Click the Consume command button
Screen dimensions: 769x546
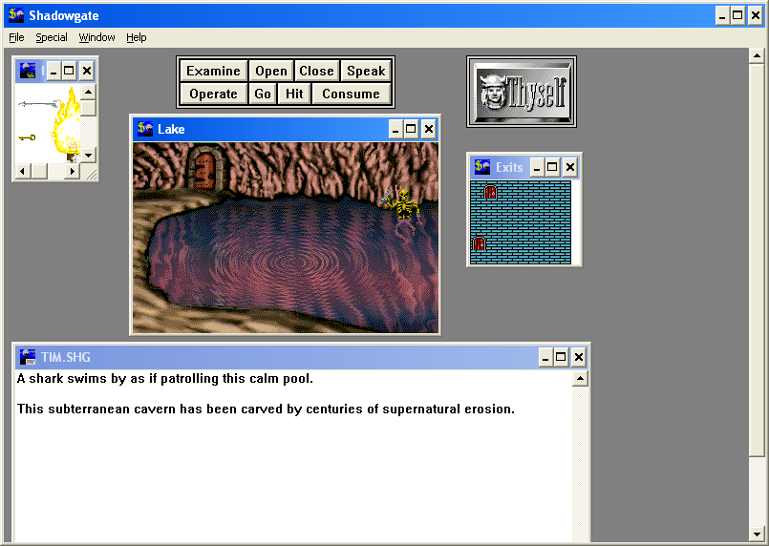[x=352, y=94]
